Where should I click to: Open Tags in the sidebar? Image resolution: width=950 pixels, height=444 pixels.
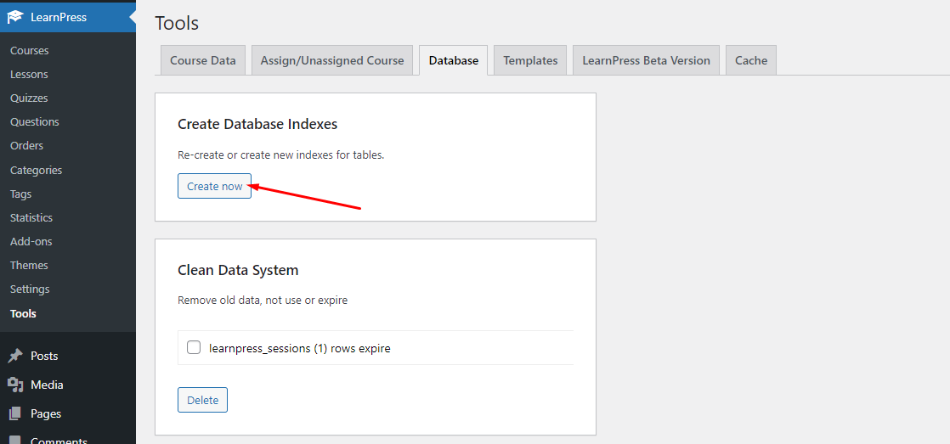[x=20, y=194]
